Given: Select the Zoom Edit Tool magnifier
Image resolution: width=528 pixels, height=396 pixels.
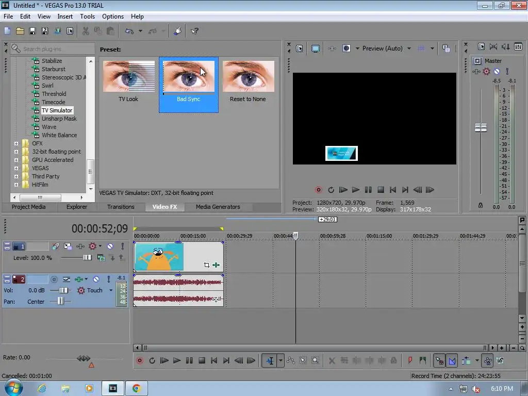Looking at the screenshot, I should (x=315, y=360).
